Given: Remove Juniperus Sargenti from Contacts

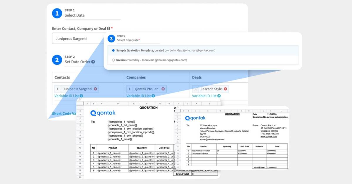Looking at the screenshot, I should (95, 89).
